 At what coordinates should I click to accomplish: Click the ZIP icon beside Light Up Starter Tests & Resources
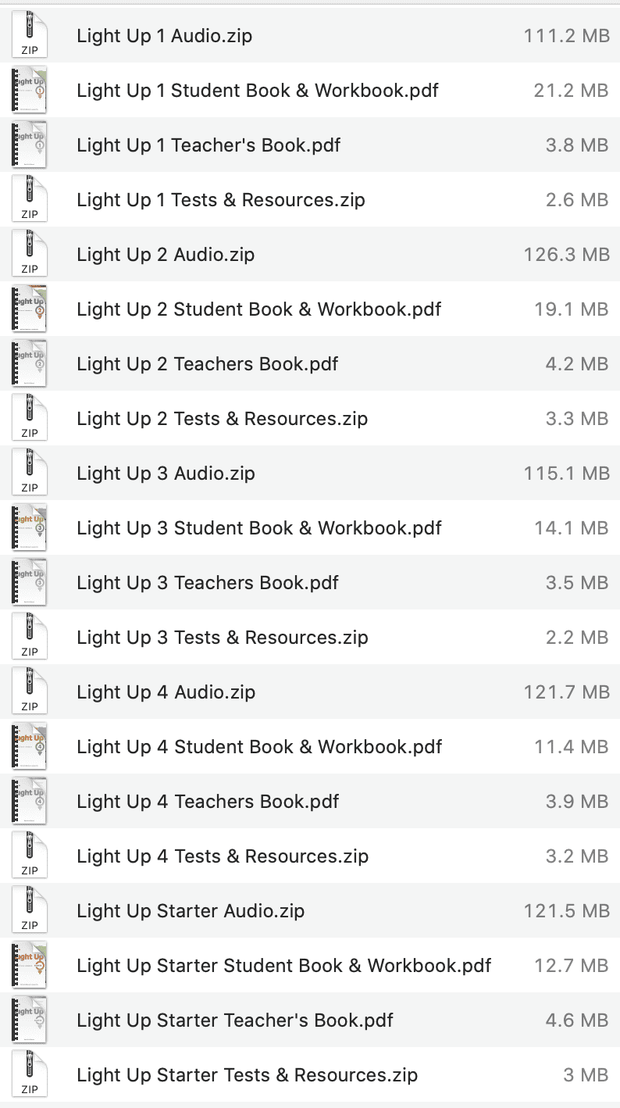(x=28, y=1074)
